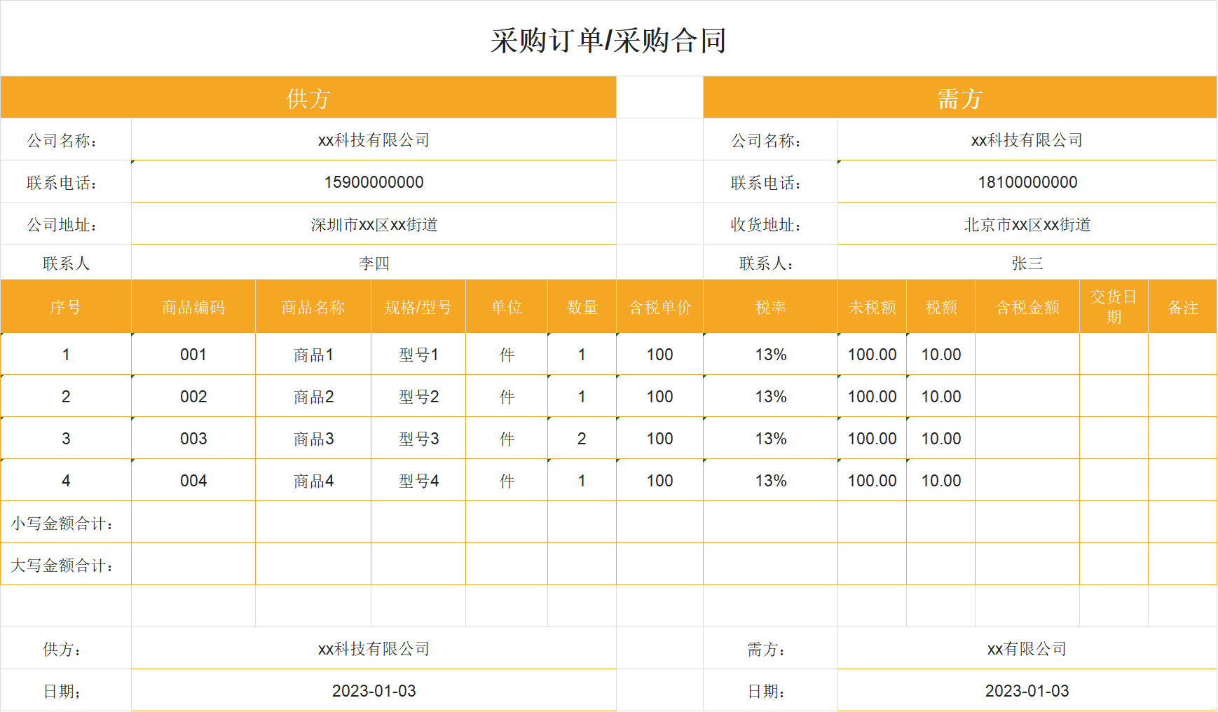The width and height of the screenshot is (1218, 712).
Task: Select the 含税金额 column header
Action: pos(1027,307)
